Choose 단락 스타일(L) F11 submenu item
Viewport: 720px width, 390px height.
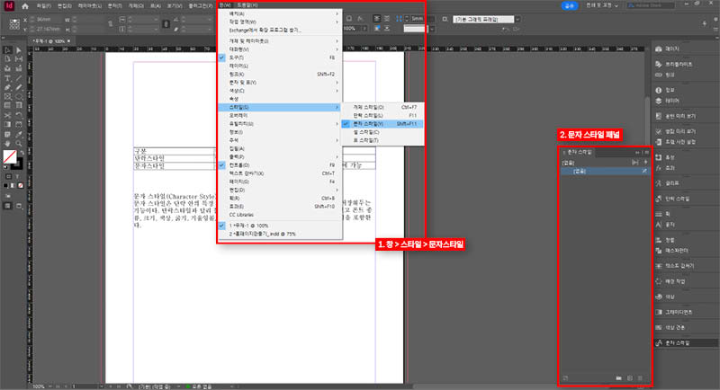click(382, 116)
